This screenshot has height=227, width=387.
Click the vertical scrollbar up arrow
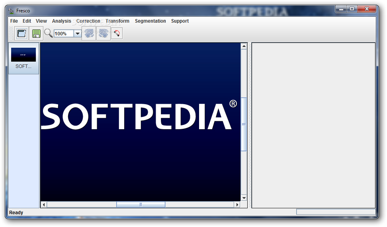tap(244, 46)
